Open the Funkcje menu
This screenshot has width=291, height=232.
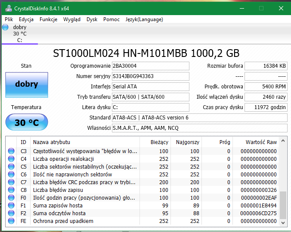(49, 19)
